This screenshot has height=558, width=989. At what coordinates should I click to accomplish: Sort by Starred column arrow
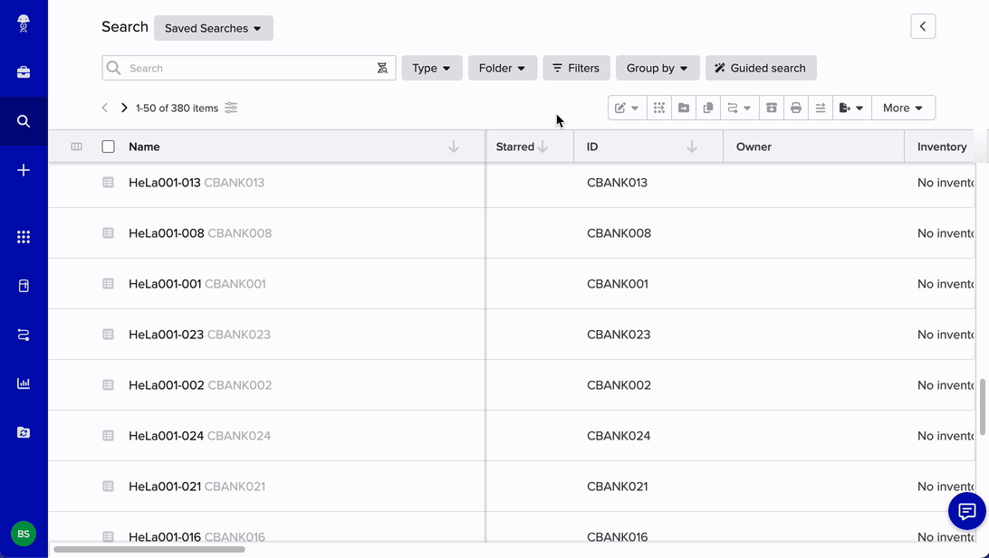click(543, 147)
